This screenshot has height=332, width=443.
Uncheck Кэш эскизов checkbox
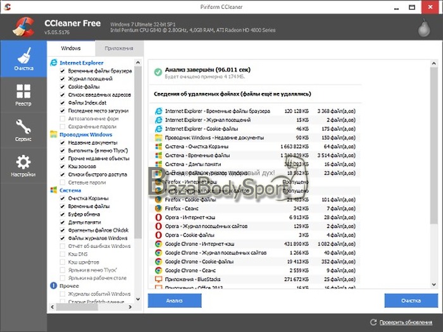click(63, 166)
